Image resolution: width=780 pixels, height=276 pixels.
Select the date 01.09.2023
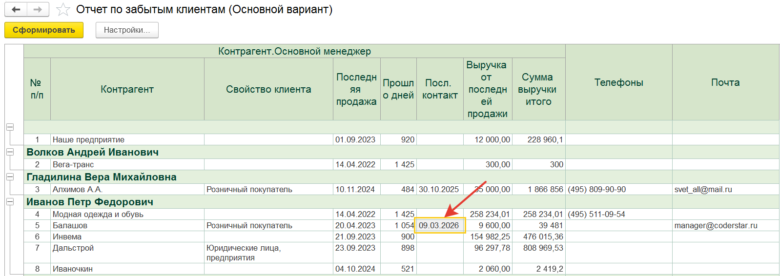click(x=356, y=139)
